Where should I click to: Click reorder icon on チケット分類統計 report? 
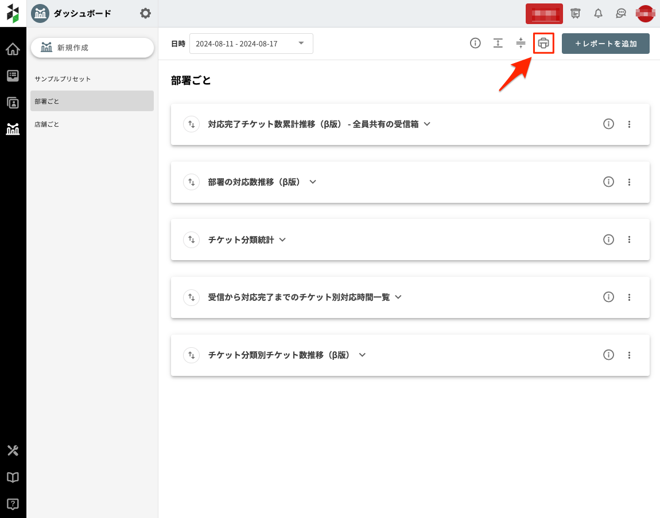[191, 240]
